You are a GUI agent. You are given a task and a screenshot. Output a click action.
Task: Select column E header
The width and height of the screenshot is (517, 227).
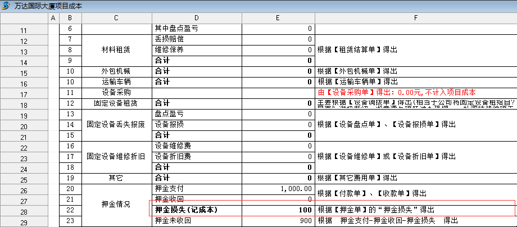(x=278, y=18)
